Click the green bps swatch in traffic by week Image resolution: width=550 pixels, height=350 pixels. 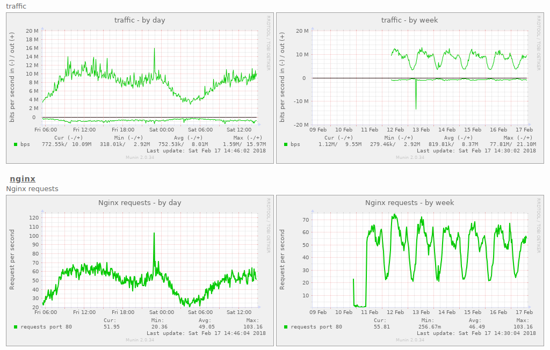286,144
